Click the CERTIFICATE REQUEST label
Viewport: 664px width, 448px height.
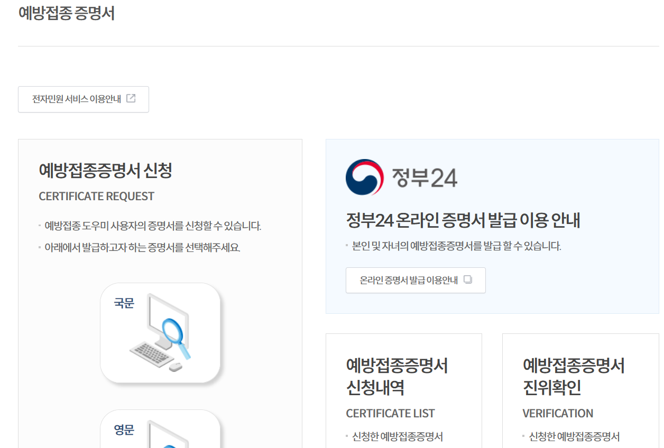96,196
